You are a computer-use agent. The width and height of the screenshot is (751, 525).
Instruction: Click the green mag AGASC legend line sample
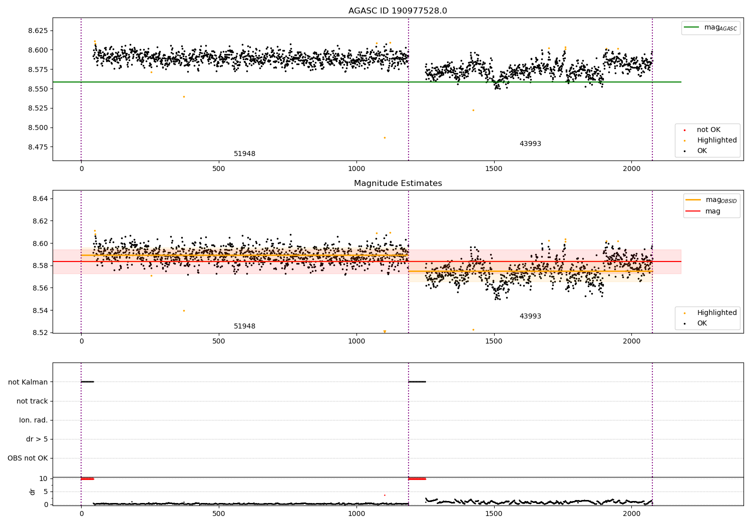pos(692,27)
